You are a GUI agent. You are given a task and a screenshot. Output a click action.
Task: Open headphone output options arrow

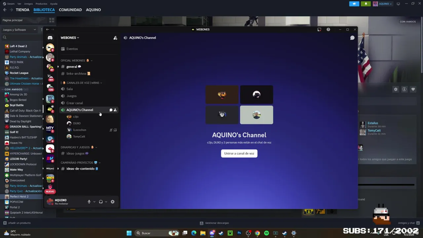pos(106,202)
